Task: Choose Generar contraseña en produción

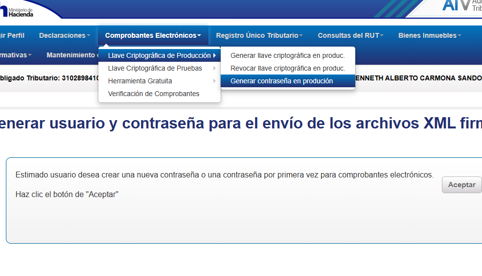Action: tap(281, 81)
